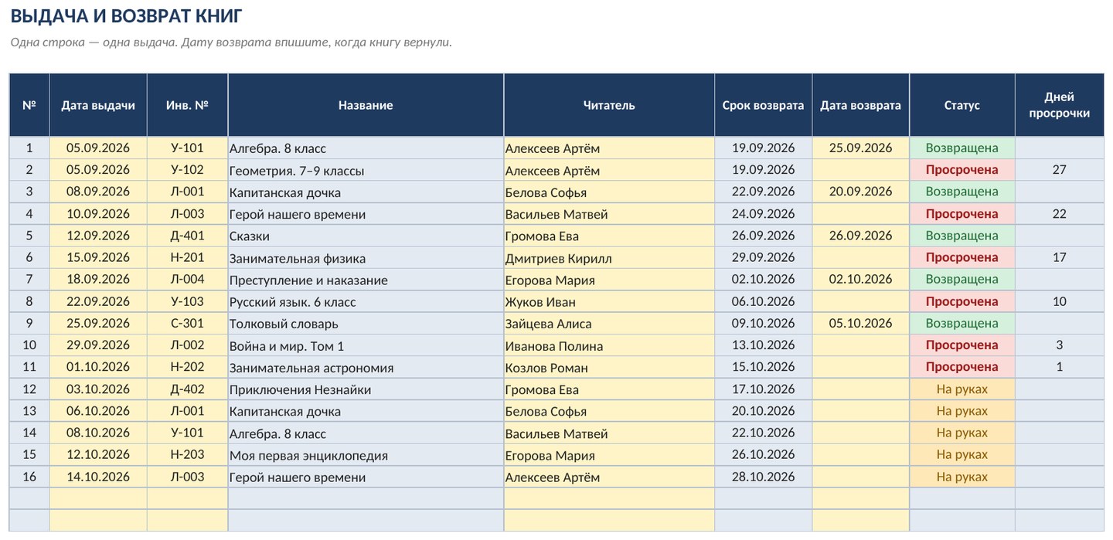Viewport: 1113px width, 540px height.
Task: Click the cell «Толковый словарь»
Action: click(366, 324)
